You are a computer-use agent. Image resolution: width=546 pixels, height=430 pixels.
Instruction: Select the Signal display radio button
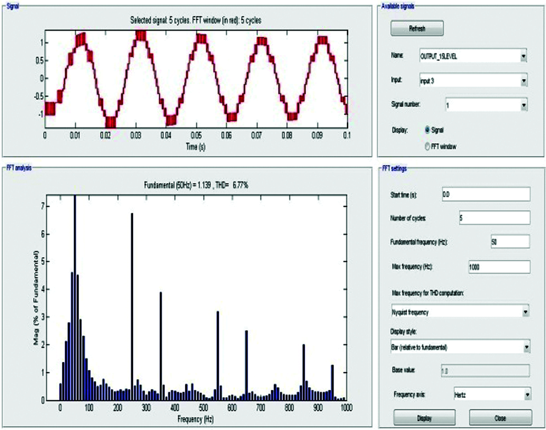click(427, 130)
